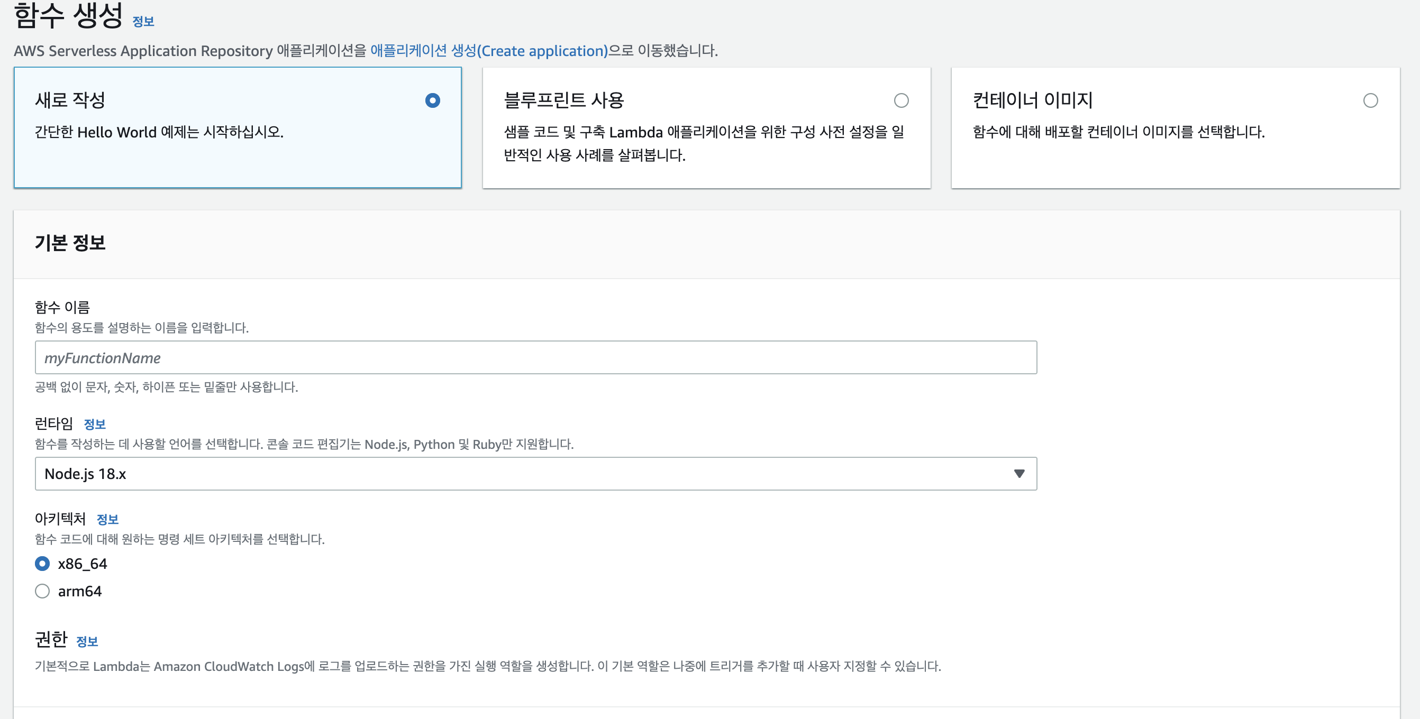
Task: Click the 아키텍처 label text
Action: click(61, 519)
